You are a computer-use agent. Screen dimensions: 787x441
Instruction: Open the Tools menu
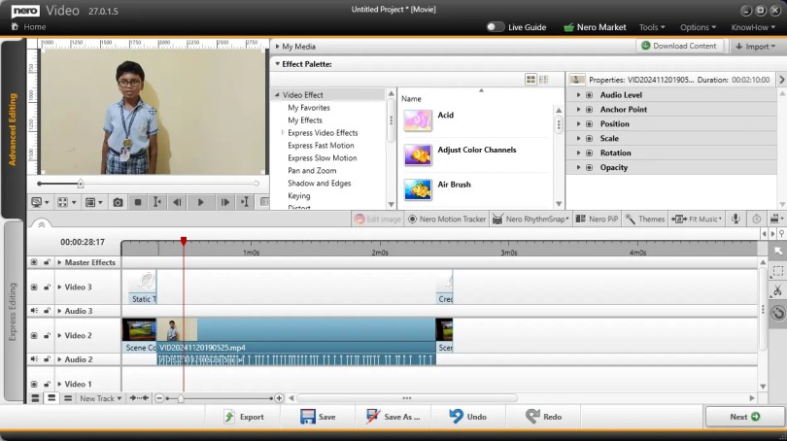[x=652, y=27]
